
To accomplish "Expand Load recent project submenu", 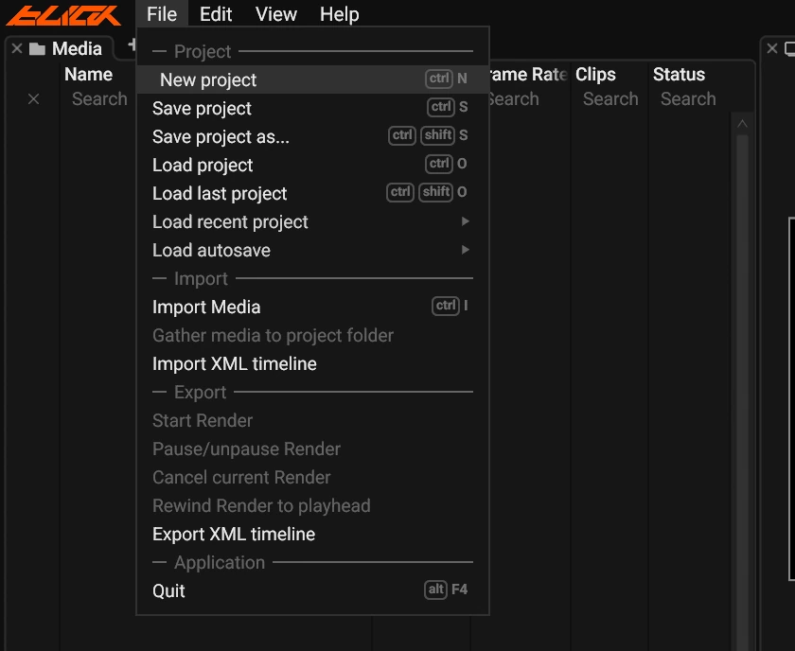I will click(313, 221).
